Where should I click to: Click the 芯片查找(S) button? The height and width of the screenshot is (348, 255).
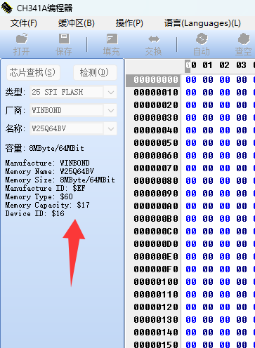(33, 72)
